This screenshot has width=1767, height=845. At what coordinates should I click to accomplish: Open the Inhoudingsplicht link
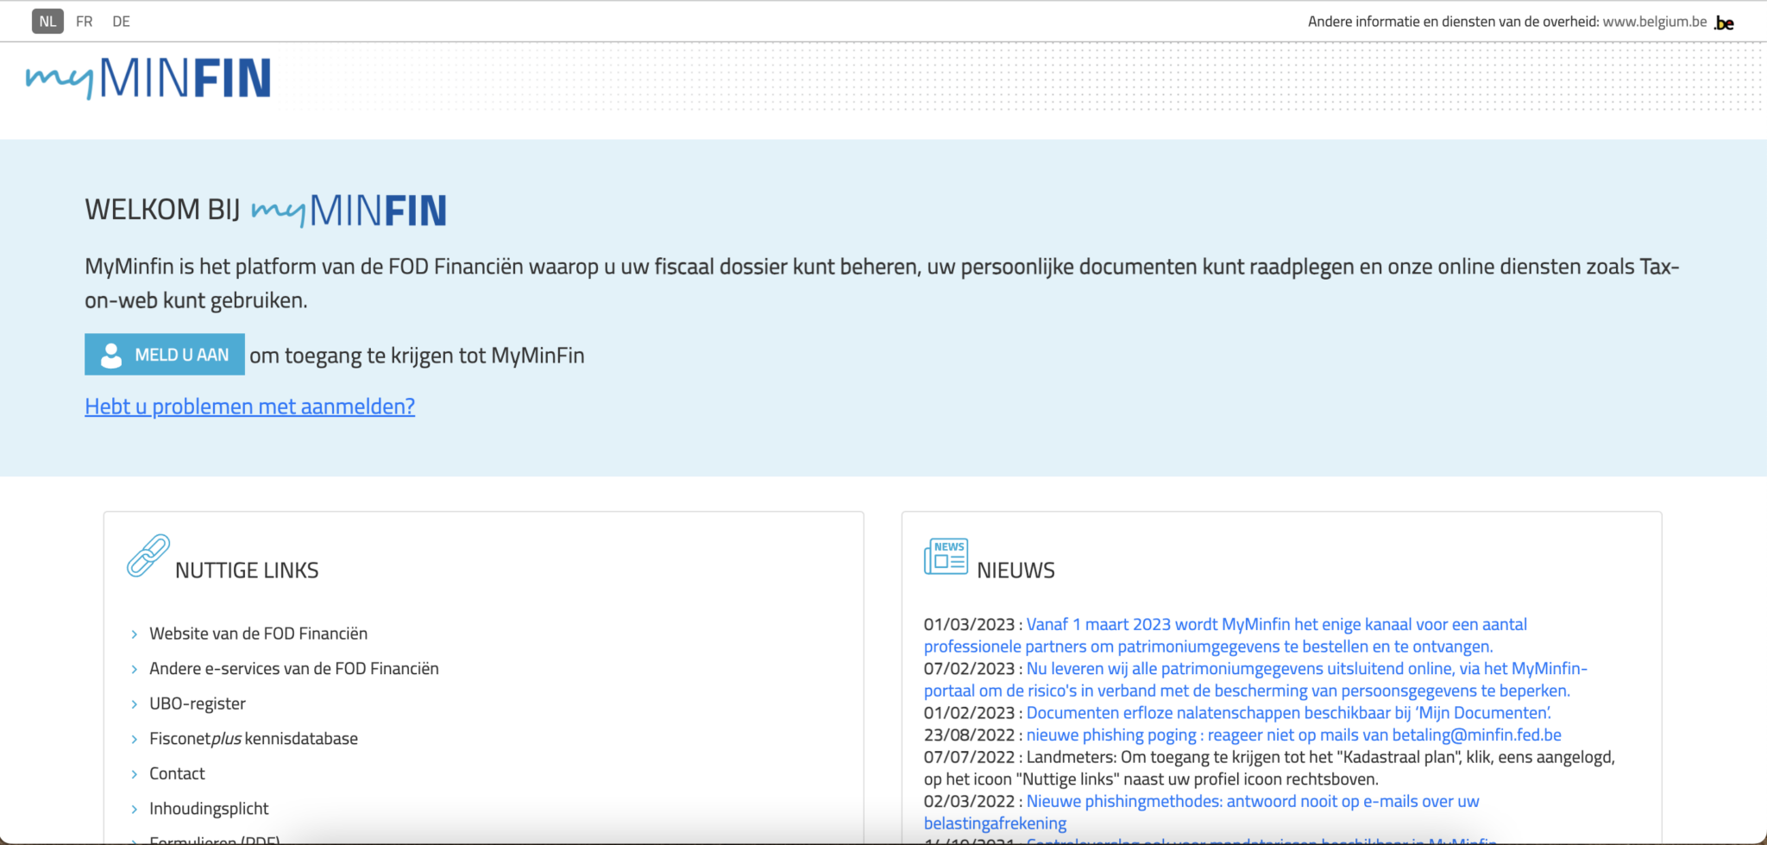tap(209, 809)
